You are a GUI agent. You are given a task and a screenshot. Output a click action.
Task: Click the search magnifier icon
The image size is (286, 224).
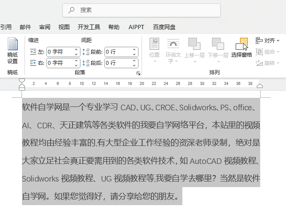pos(71,10)
